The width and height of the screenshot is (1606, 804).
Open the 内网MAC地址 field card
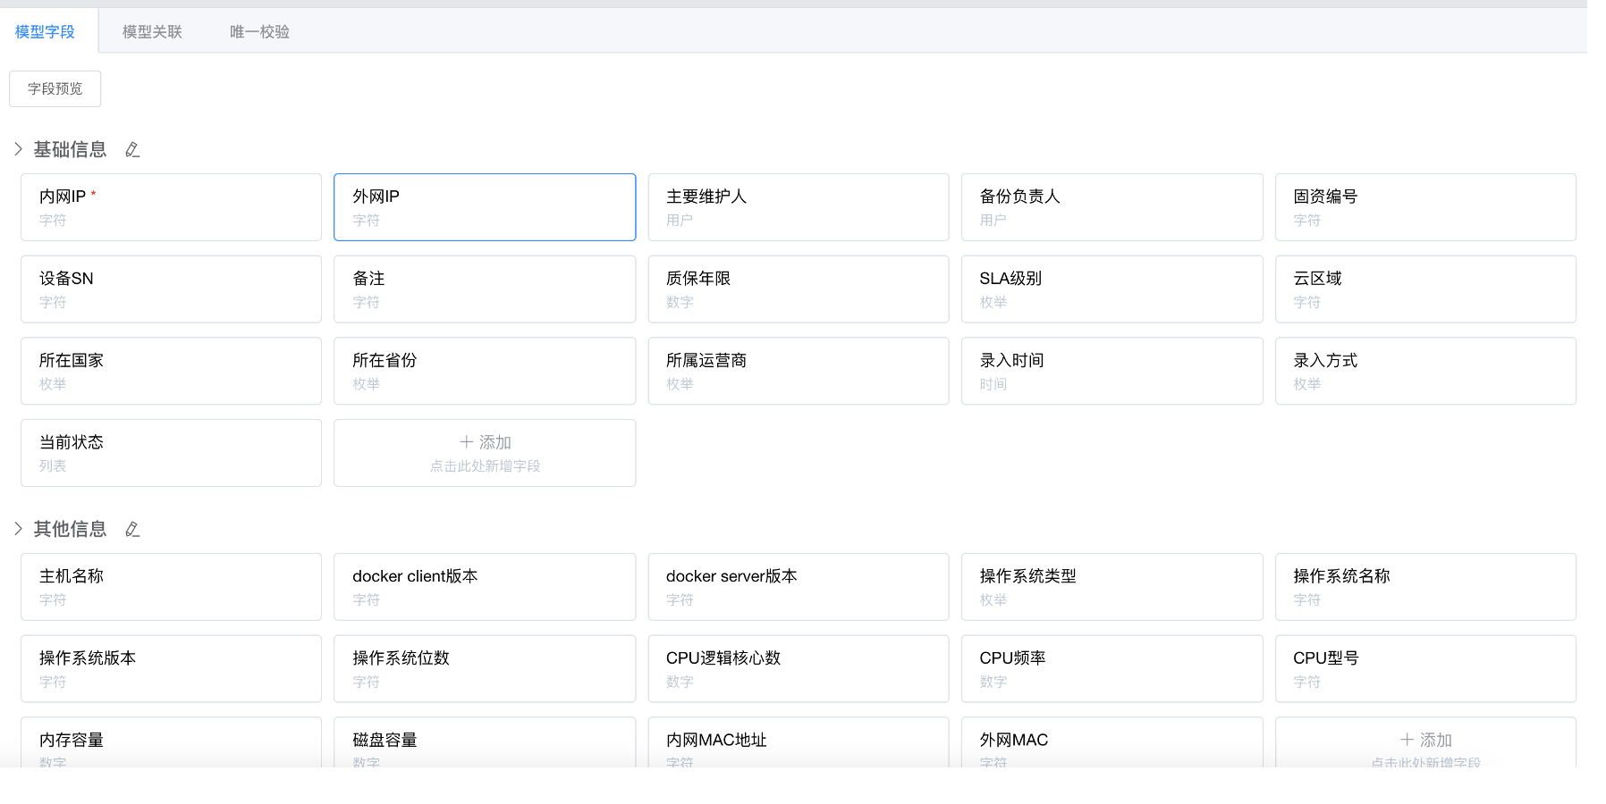pyautogui.click(x=799, y=742)
